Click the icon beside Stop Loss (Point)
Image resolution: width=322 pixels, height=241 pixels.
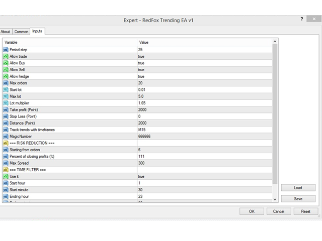[6, 116]
